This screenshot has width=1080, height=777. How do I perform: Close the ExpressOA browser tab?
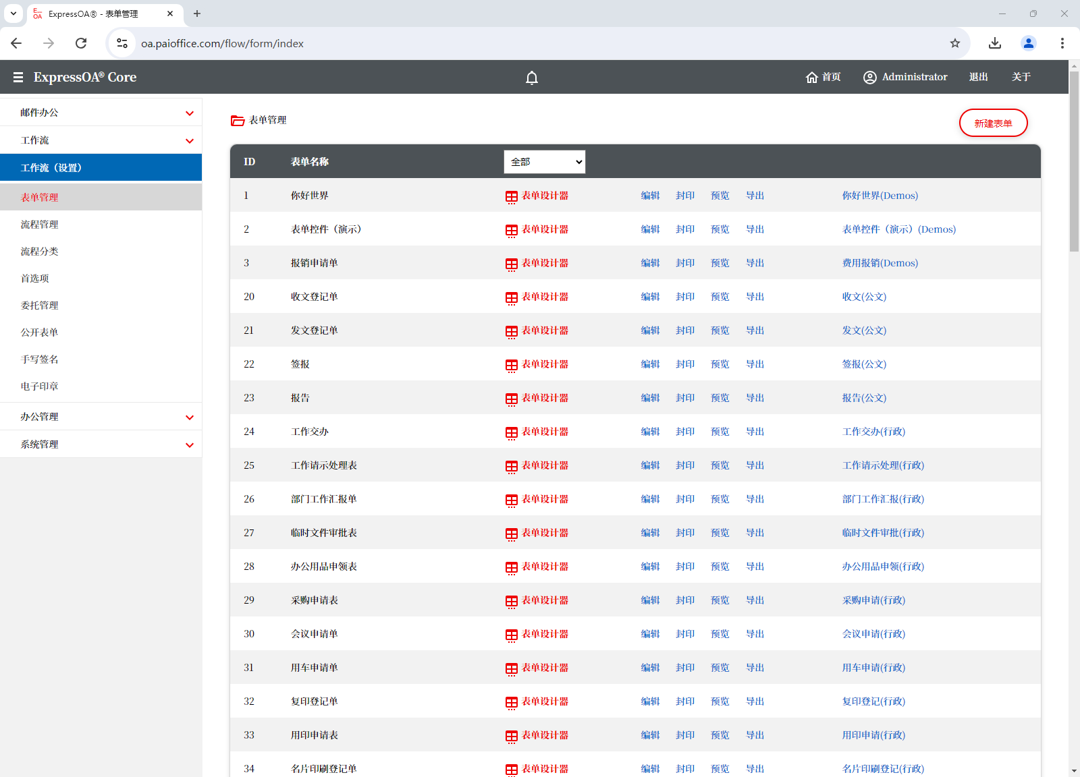click(170, 13)
